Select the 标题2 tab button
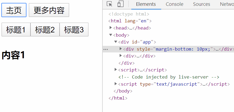 point(45,30)
